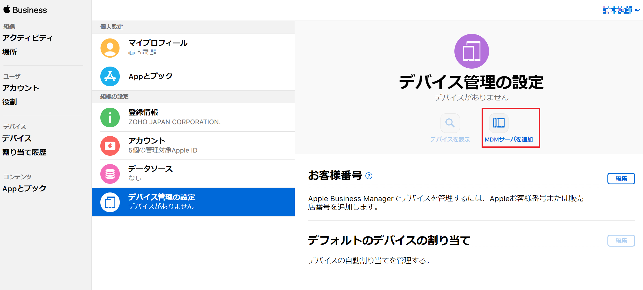Viewport: 643px width, 290px height.
Task: Click the green 登録情報 info icon
Action: [110, 117]
